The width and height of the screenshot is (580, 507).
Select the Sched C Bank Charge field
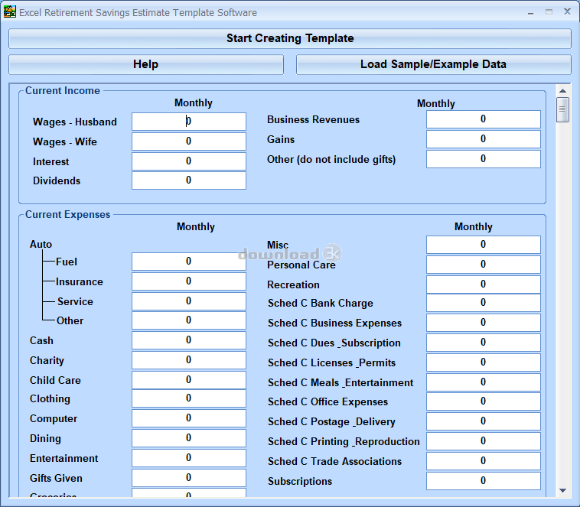coord(483,303)
